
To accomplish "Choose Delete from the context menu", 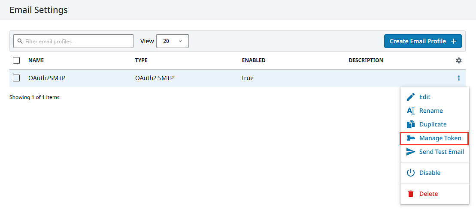I will [x=434, y=194].
